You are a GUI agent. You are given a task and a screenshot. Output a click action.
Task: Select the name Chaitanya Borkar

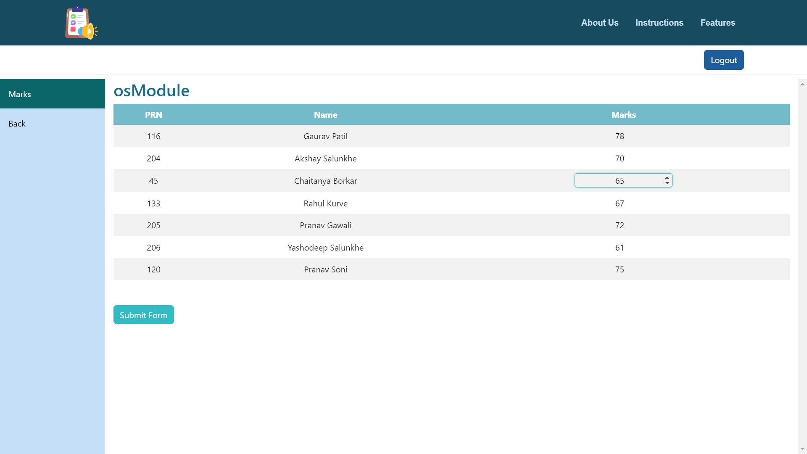(325, 181)
